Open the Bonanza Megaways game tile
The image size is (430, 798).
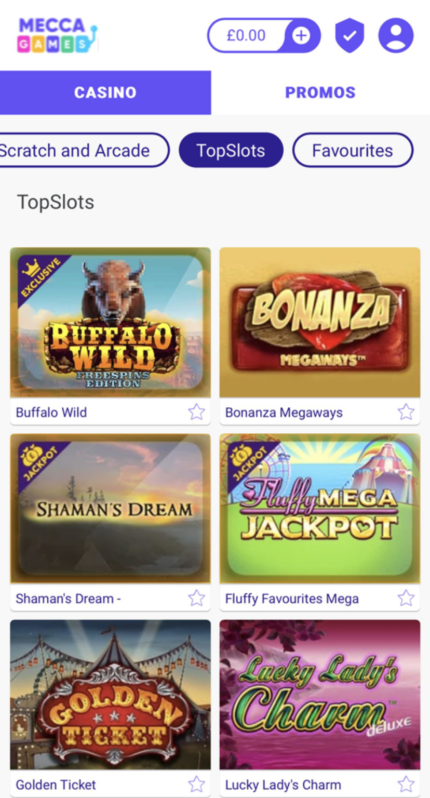pos(320,323)
